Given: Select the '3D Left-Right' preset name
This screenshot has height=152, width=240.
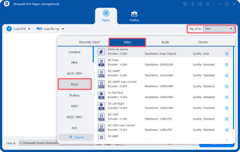Looking at the screenshot, I should [x=116, y=104].
